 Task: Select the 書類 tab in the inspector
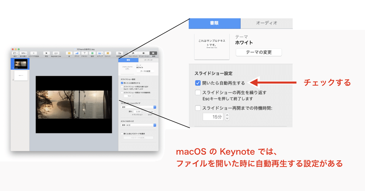(214, 23)
